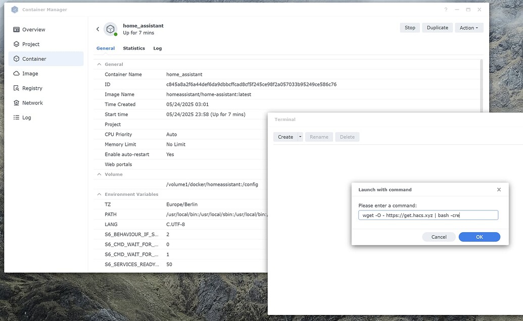Click the Memory Limit No Limit value

(176, 144)
